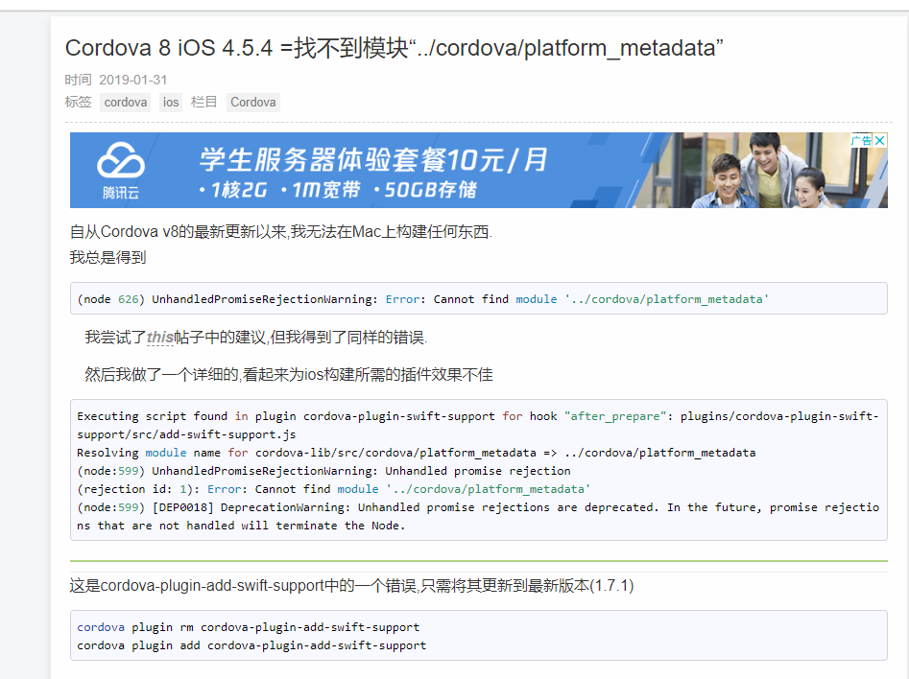The height and width of the screenshot is (679, 909).
Task: Click the 广告 ad label icon
Action: point(861,140)
